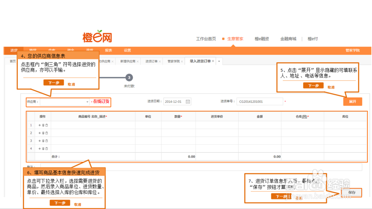
Task: Click the 备注 remarks input field
Action: 201,167
